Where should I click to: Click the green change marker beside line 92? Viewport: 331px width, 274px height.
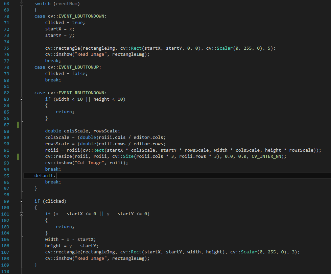coord(18,157)
